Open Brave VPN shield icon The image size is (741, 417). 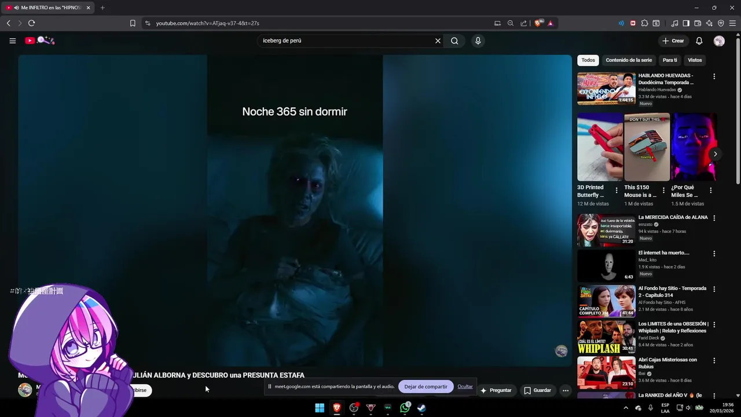pyautogui.click(x=721, y=23)
